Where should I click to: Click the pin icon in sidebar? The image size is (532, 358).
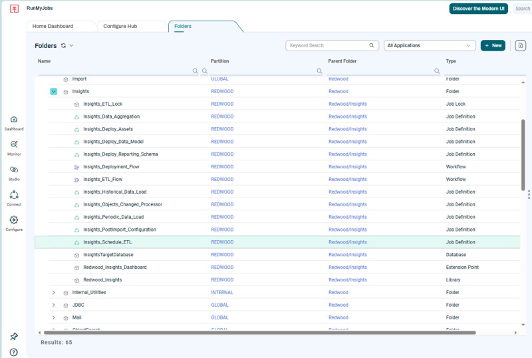pos(14,337)
